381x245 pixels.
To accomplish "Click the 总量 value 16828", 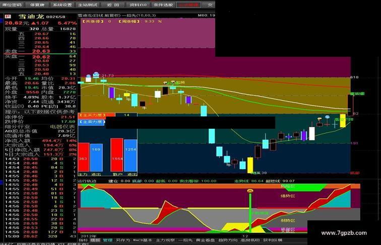I will coord(68,29).
